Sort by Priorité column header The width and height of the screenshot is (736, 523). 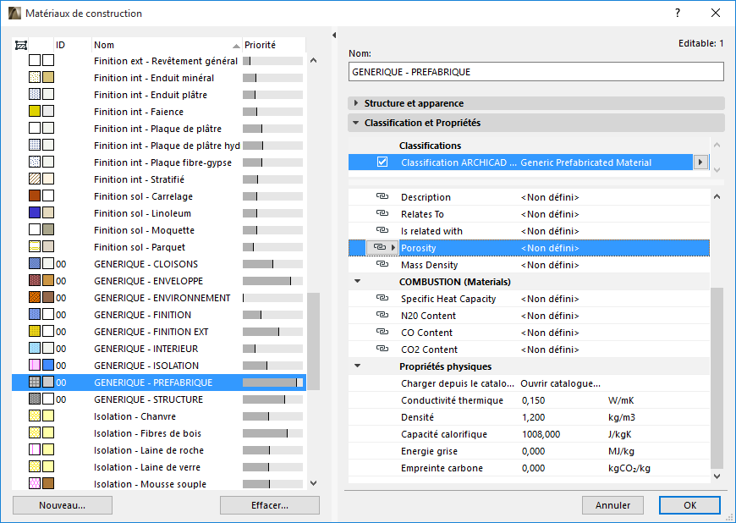(274, 45)
